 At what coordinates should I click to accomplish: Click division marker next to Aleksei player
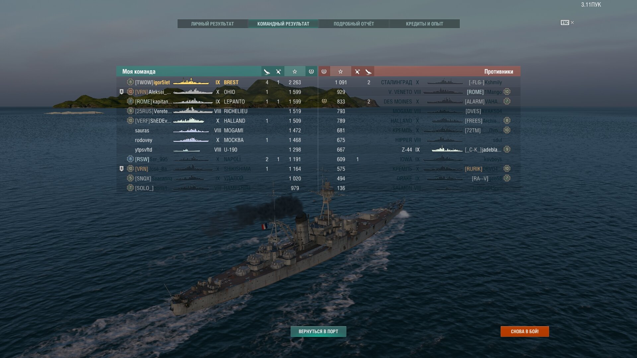point(121,92)
